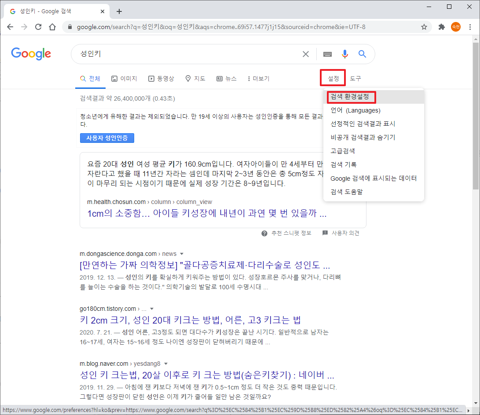The image size is (480, 415).
Task: Close the '성인키 - Google 검색' tab
Action: click(102, 11)
